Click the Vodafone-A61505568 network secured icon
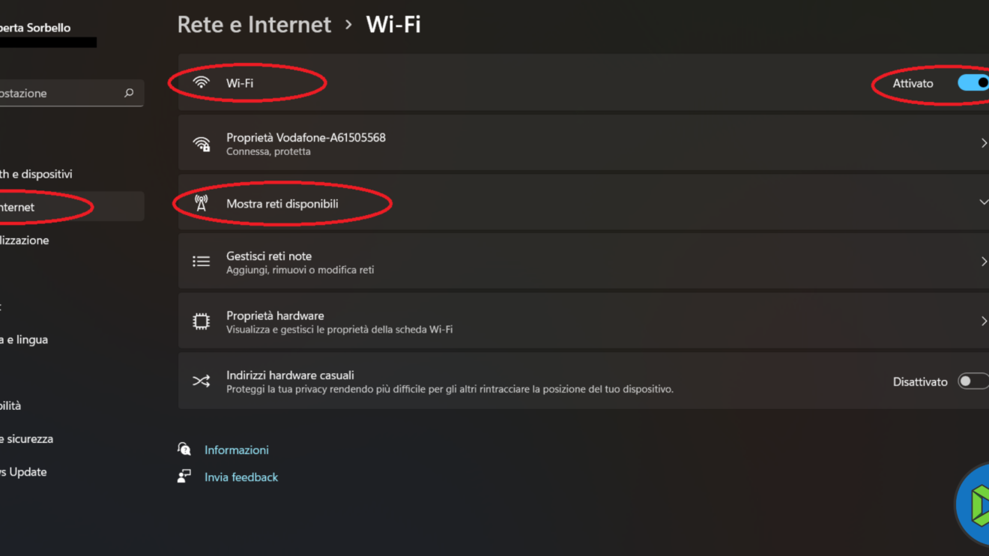The image size is (989, 556). pos(201,144)
